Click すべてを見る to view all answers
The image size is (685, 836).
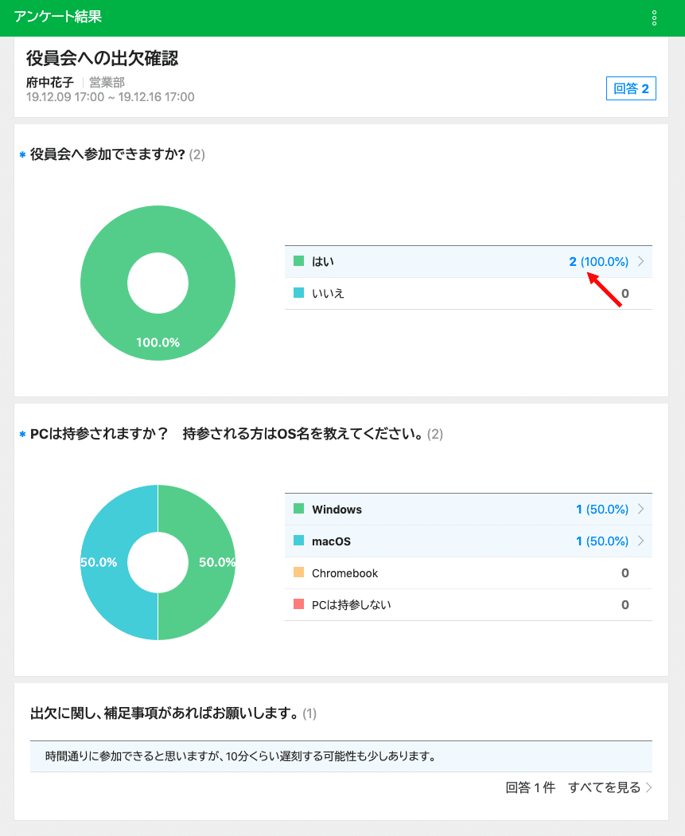tap(604, 787)
